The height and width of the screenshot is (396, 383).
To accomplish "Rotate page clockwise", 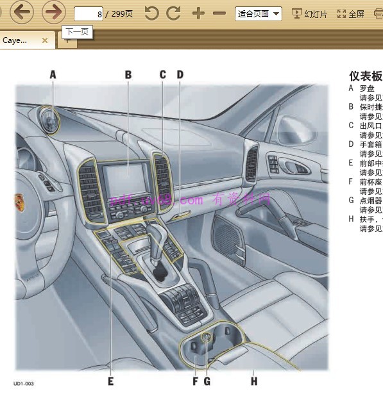I will tap(174, 13).
